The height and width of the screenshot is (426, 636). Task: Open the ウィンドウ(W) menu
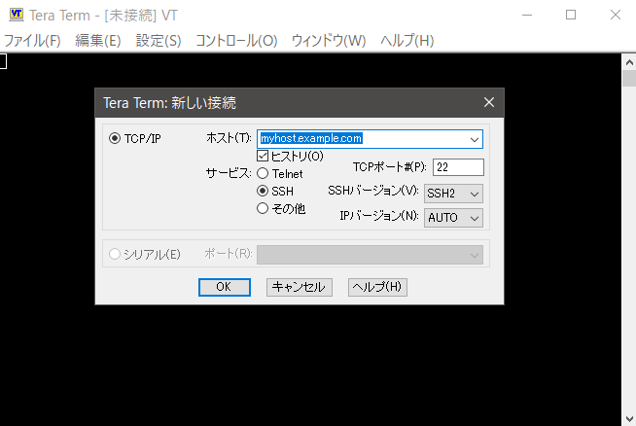(329, 41)
